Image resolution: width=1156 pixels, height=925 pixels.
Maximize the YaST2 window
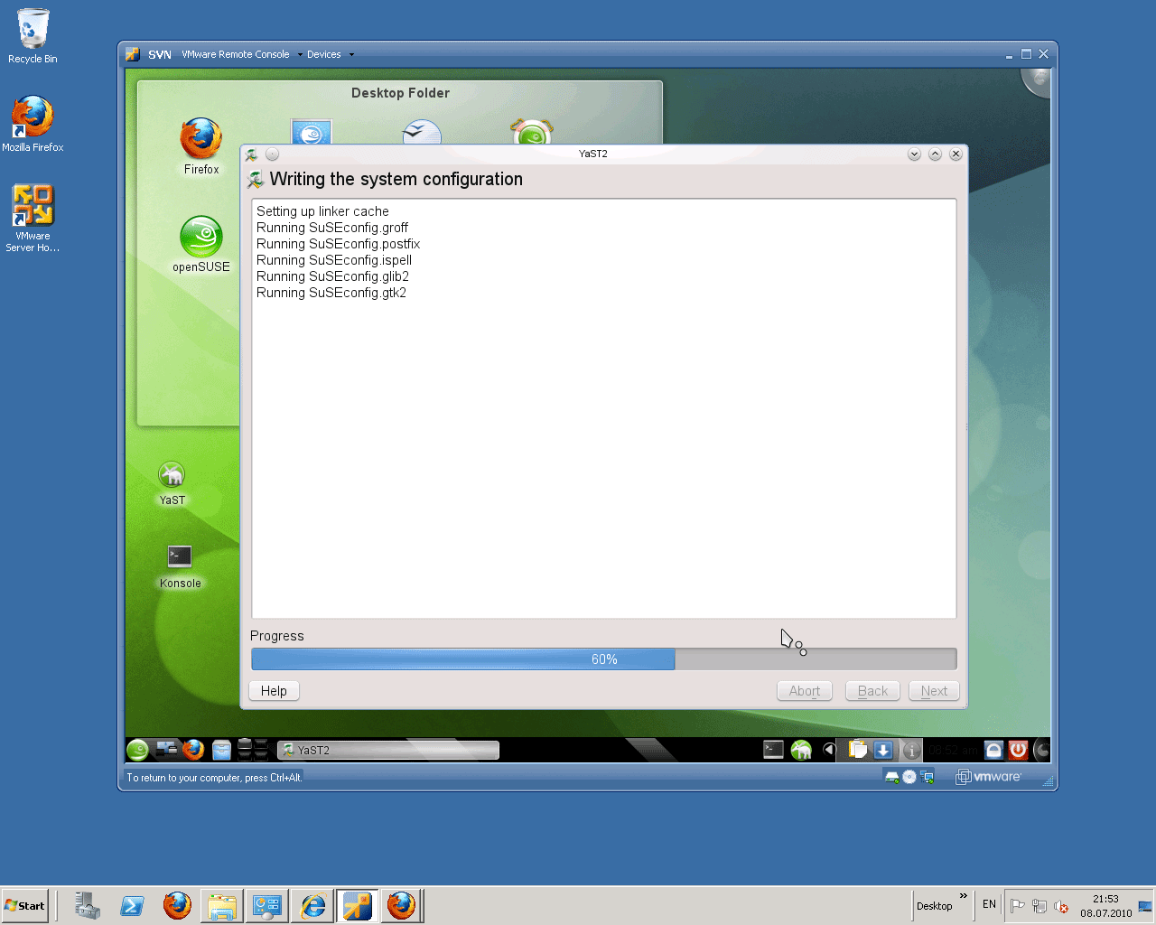[935, 154]
